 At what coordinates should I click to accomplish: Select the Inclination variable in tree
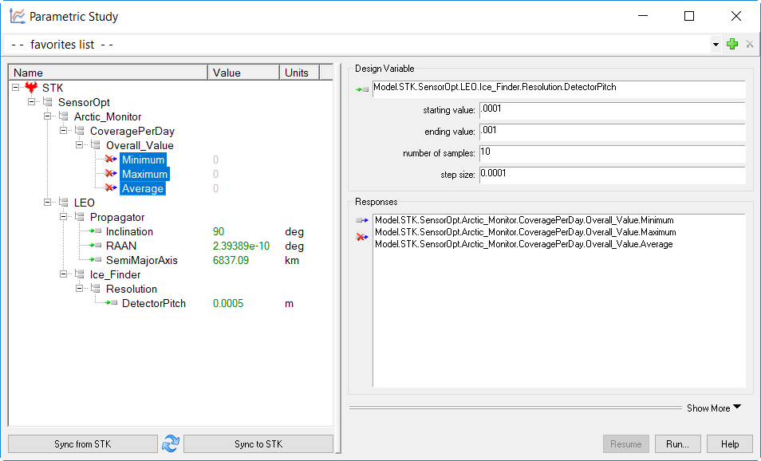(x=129, y=231)
